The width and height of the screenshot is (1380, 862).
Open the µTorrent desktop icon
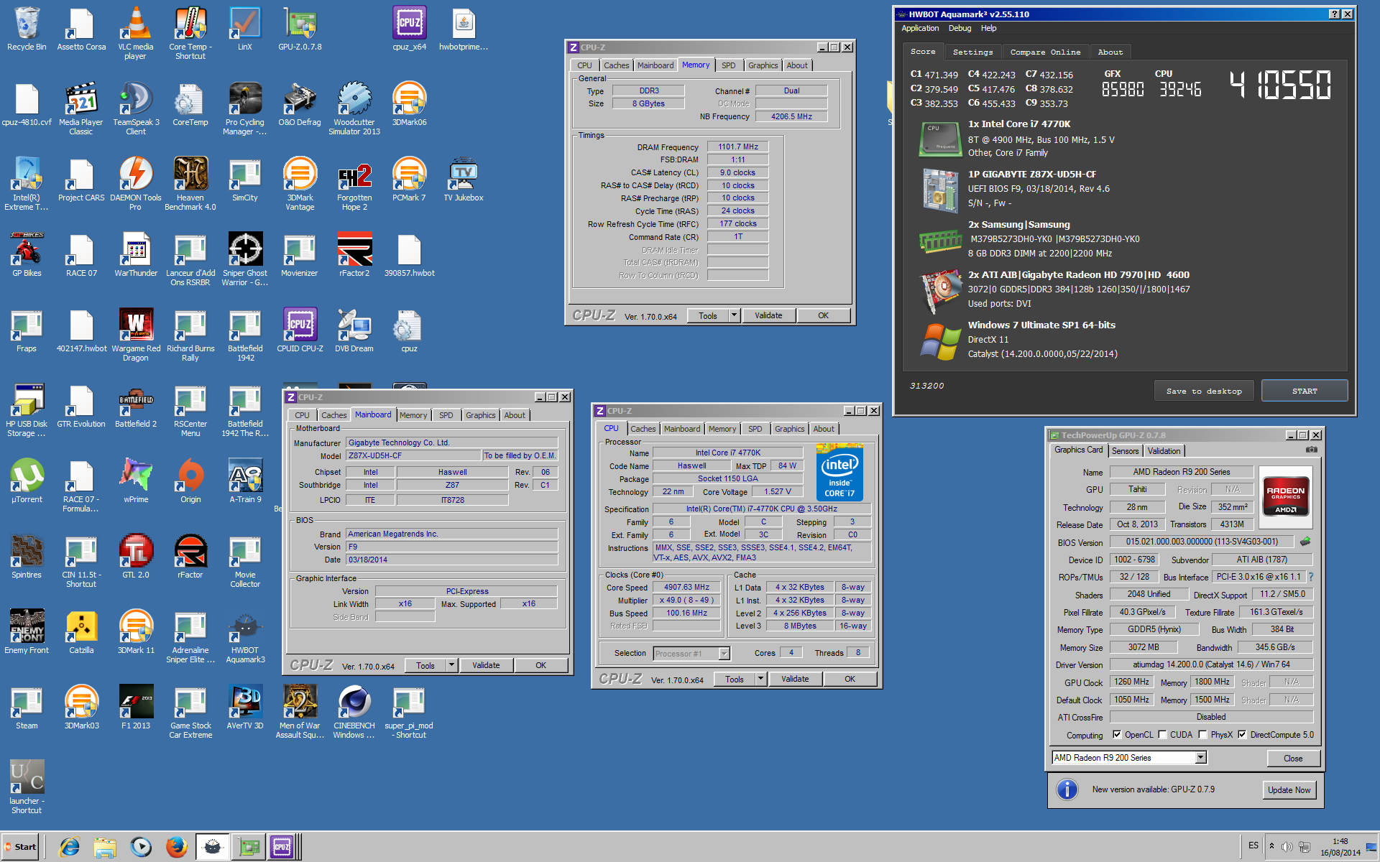coord(27,481)
